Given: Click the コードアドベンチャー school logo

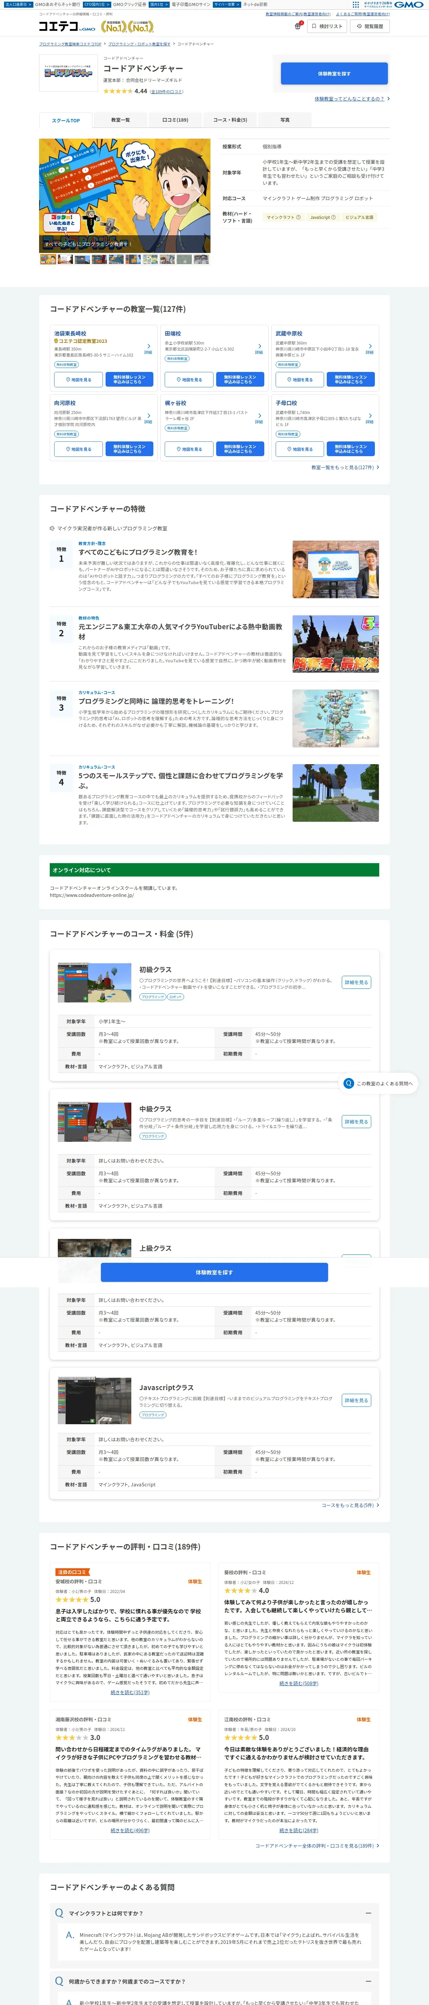Looking at the screenshot, I should 68,73.
